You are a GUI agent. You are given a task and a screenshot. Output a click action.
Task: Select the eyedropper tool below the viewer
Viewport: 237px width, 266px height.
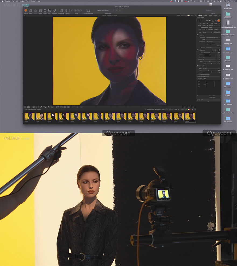click(41, 107)
